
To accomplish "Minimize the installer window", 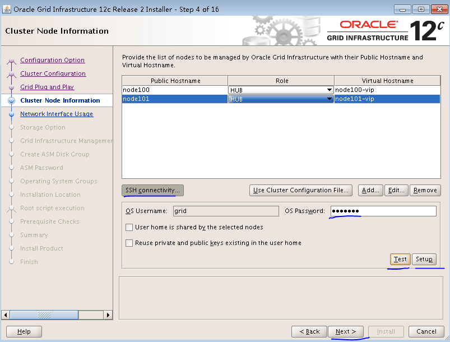I will (x=403, y=9).
